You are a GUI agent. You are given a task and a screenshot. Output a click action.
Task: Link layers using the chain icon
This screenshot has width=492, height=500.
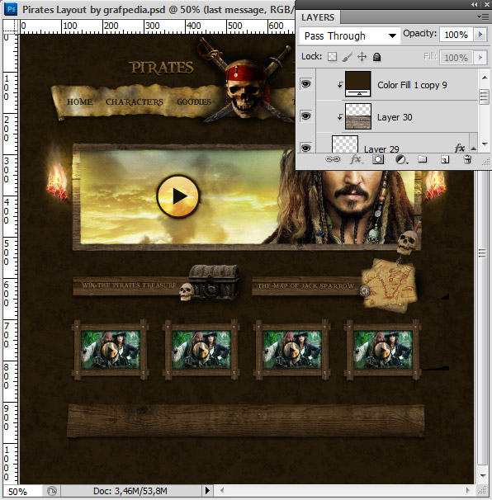coord(333,159)
